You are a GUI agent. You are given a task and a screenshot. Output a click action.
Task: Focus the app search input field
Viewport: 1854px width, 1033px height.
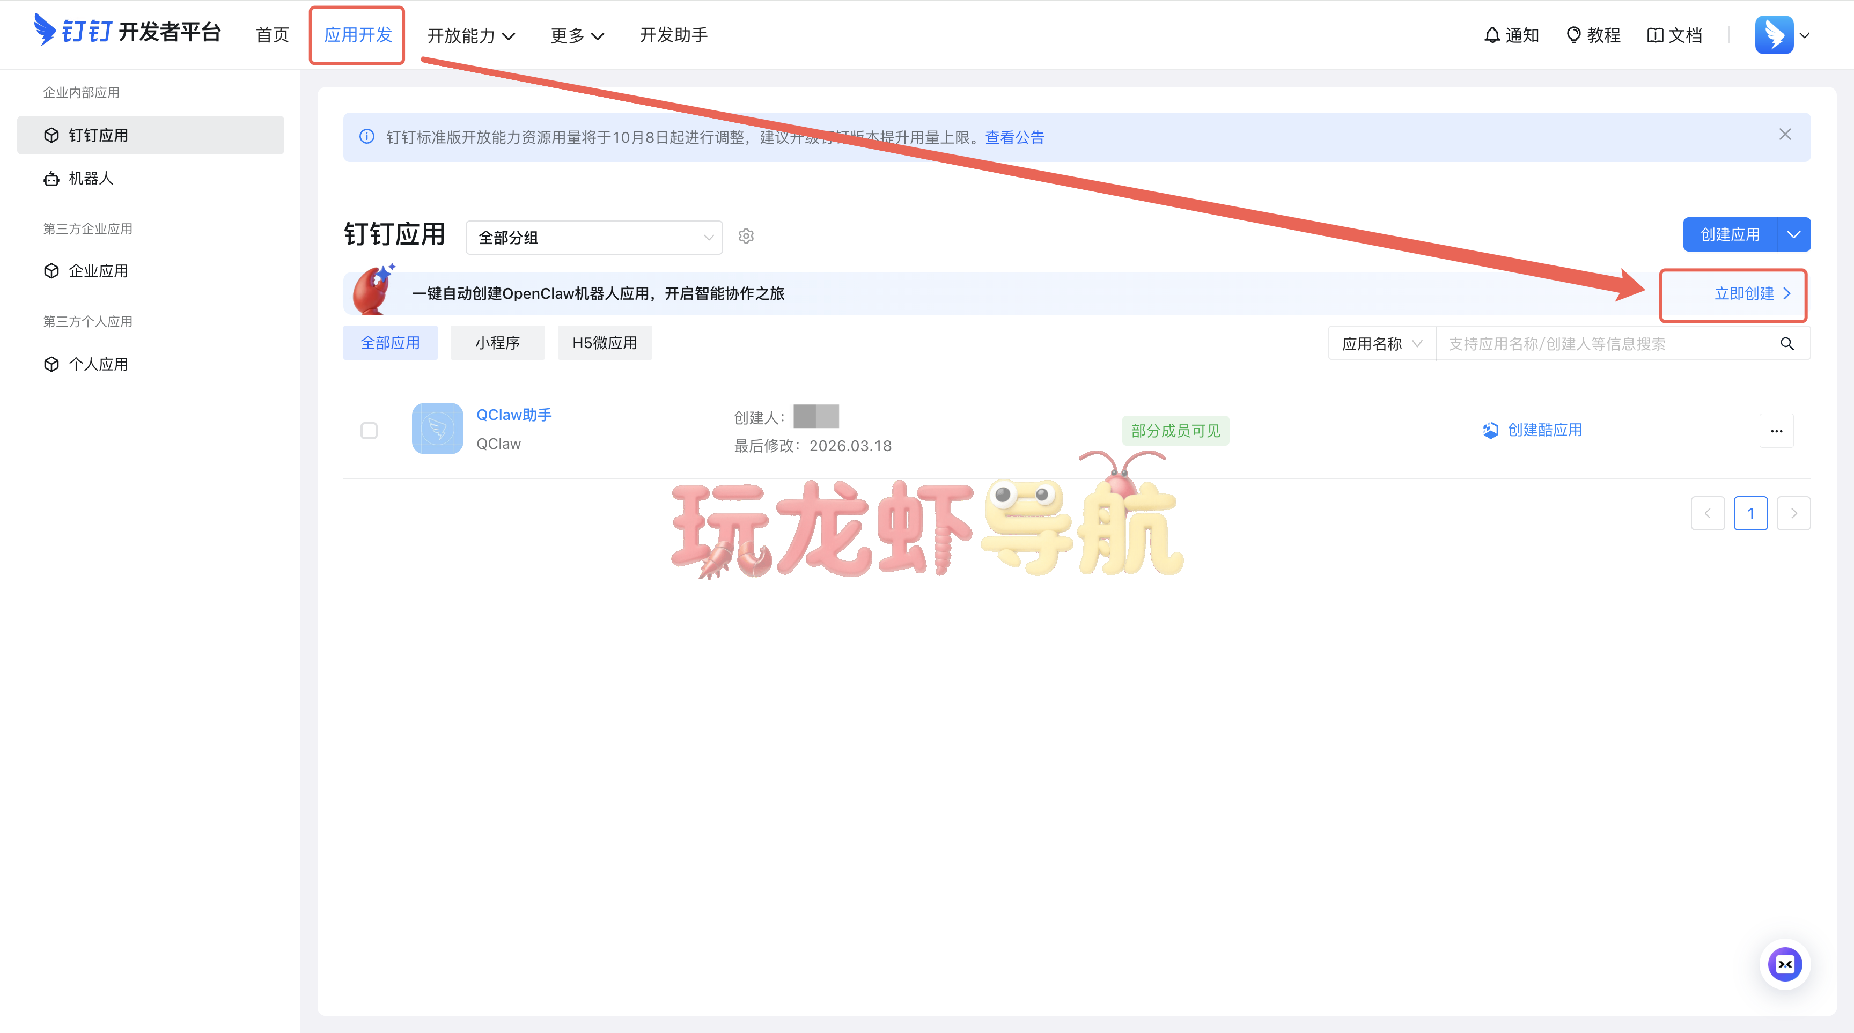tap(1609, 344)
